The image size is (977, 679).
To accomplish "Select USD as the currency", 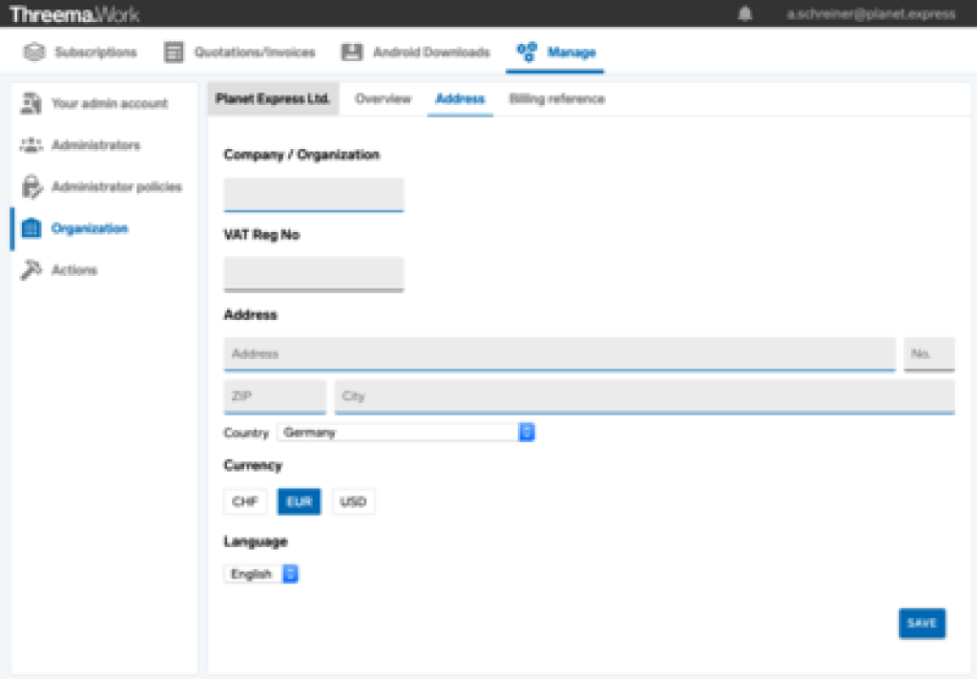I will coord(353,502).
